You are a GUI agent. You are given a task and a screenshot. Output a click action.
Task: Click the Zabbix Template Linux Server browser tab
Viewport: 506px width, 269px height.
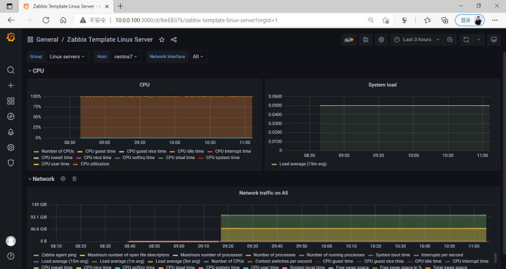[66, 6]
